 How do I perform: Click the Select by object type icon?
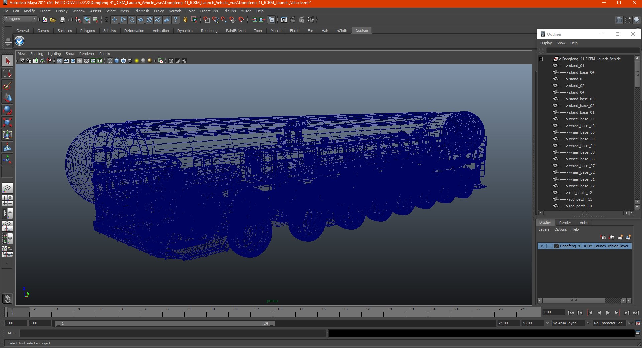pyautogui.click(x=87, y=20)
